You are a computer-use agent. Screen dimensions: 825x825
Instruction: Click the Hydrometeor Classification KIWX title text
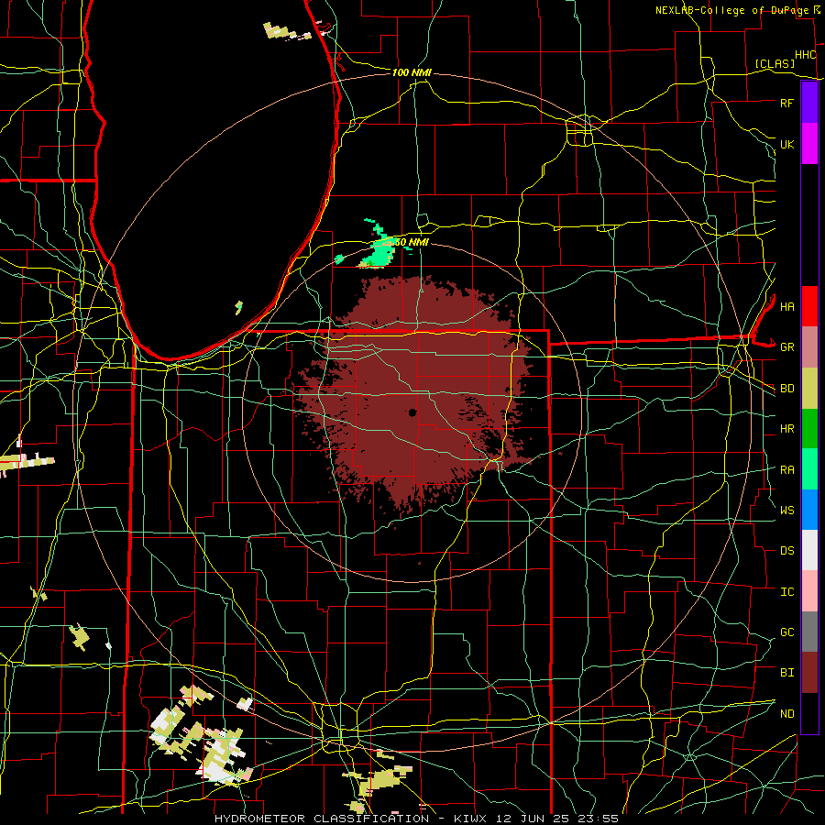416,819
